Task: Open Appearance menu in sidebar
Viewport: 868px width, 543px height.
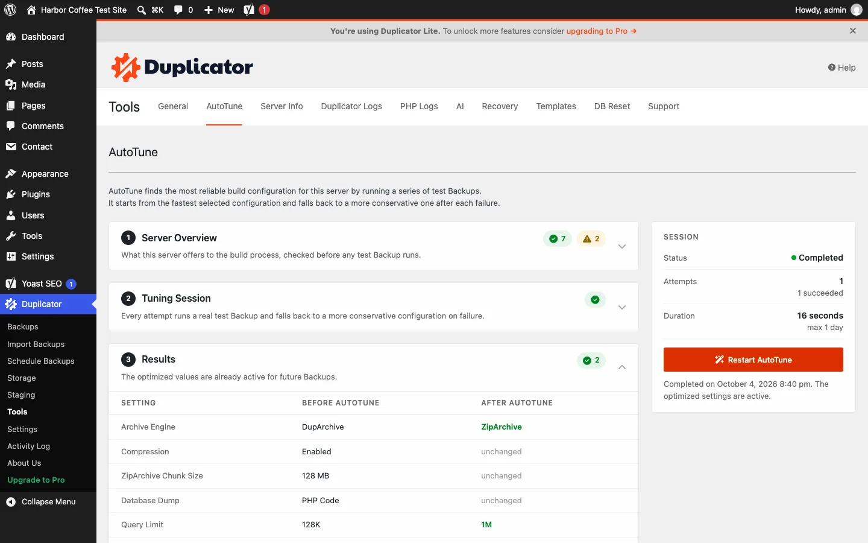Action: 48,174
